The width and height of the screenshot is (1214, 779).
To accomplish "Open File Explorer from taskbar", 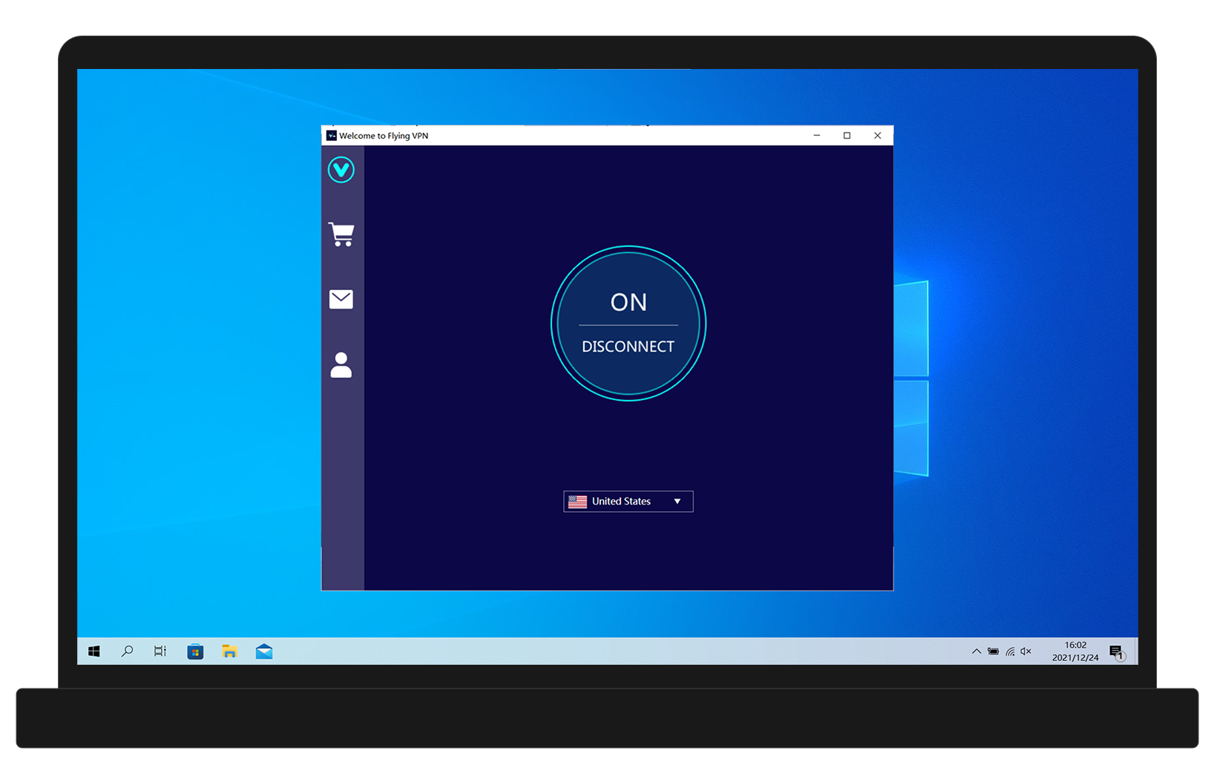I will pos(229,651).
